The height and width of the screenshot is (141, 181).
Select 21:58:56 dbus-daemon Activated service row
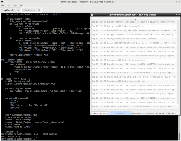click(134, 102)
